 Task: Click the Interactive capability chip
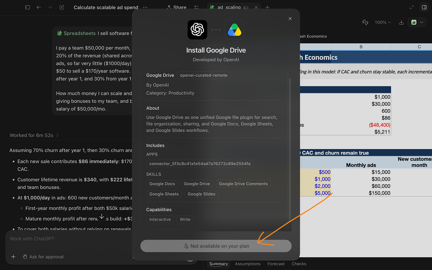(160, 219)
